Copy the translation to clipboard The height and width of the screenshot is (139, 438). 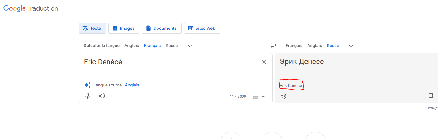(430, 96)
